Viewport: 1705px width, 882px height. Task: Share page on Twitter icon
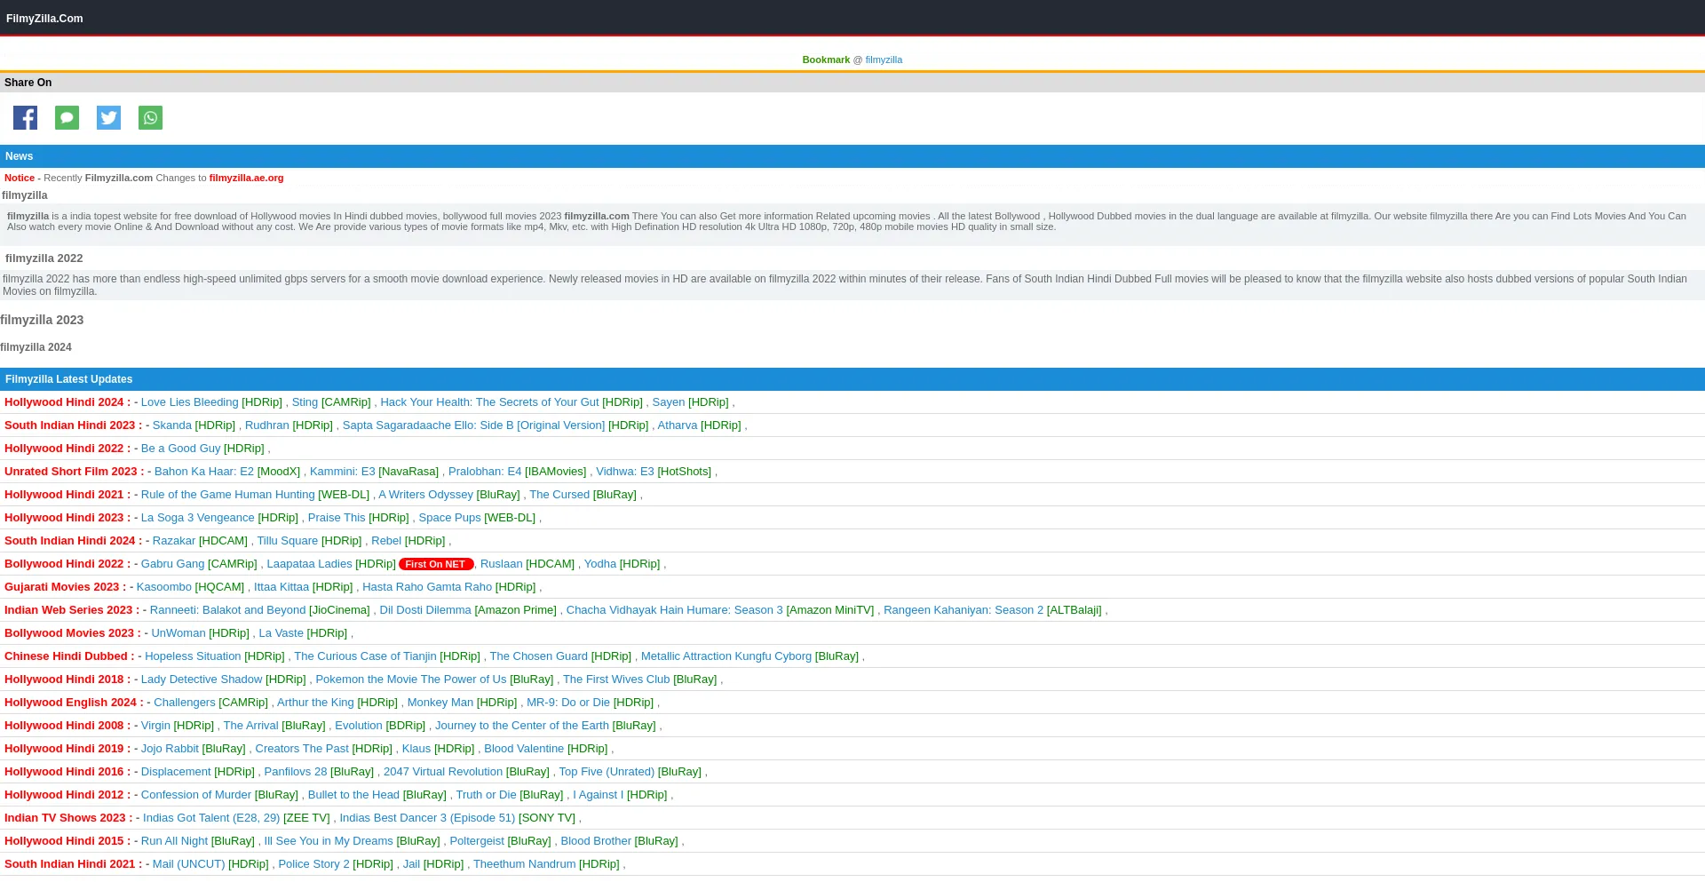108,117
